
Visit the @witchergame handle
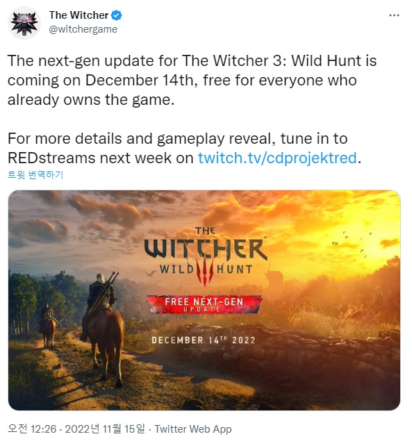pyautogui.click(x=83, y=29)
